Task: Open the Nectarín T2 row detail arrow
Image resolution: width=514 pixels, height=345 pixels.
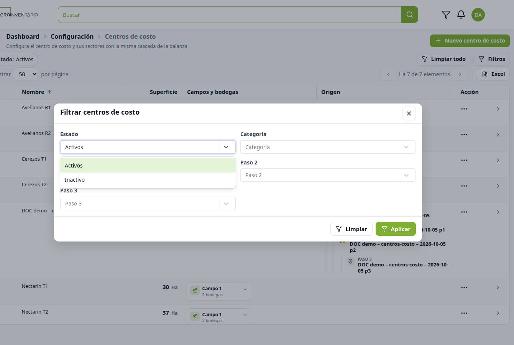Action: pyautogui.click(x=498, y=313)
